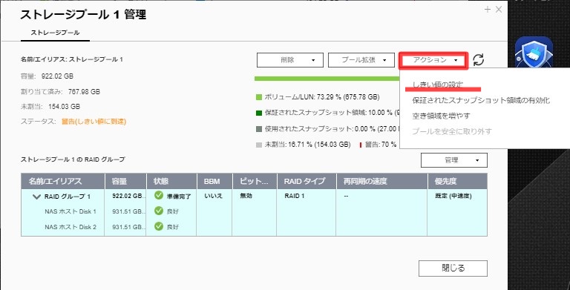Click the 再同期の速度 column header
Viewport: 570px width, 290px height.
click(381, 181)
